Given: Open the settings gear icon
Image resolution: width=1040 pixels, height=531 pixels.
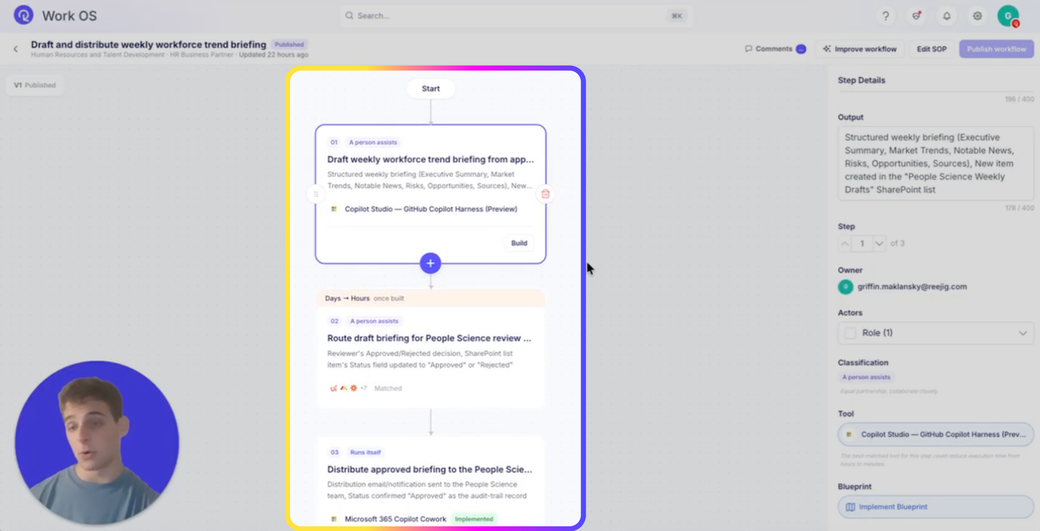Looking at the screenshot, I should [977, 16].
